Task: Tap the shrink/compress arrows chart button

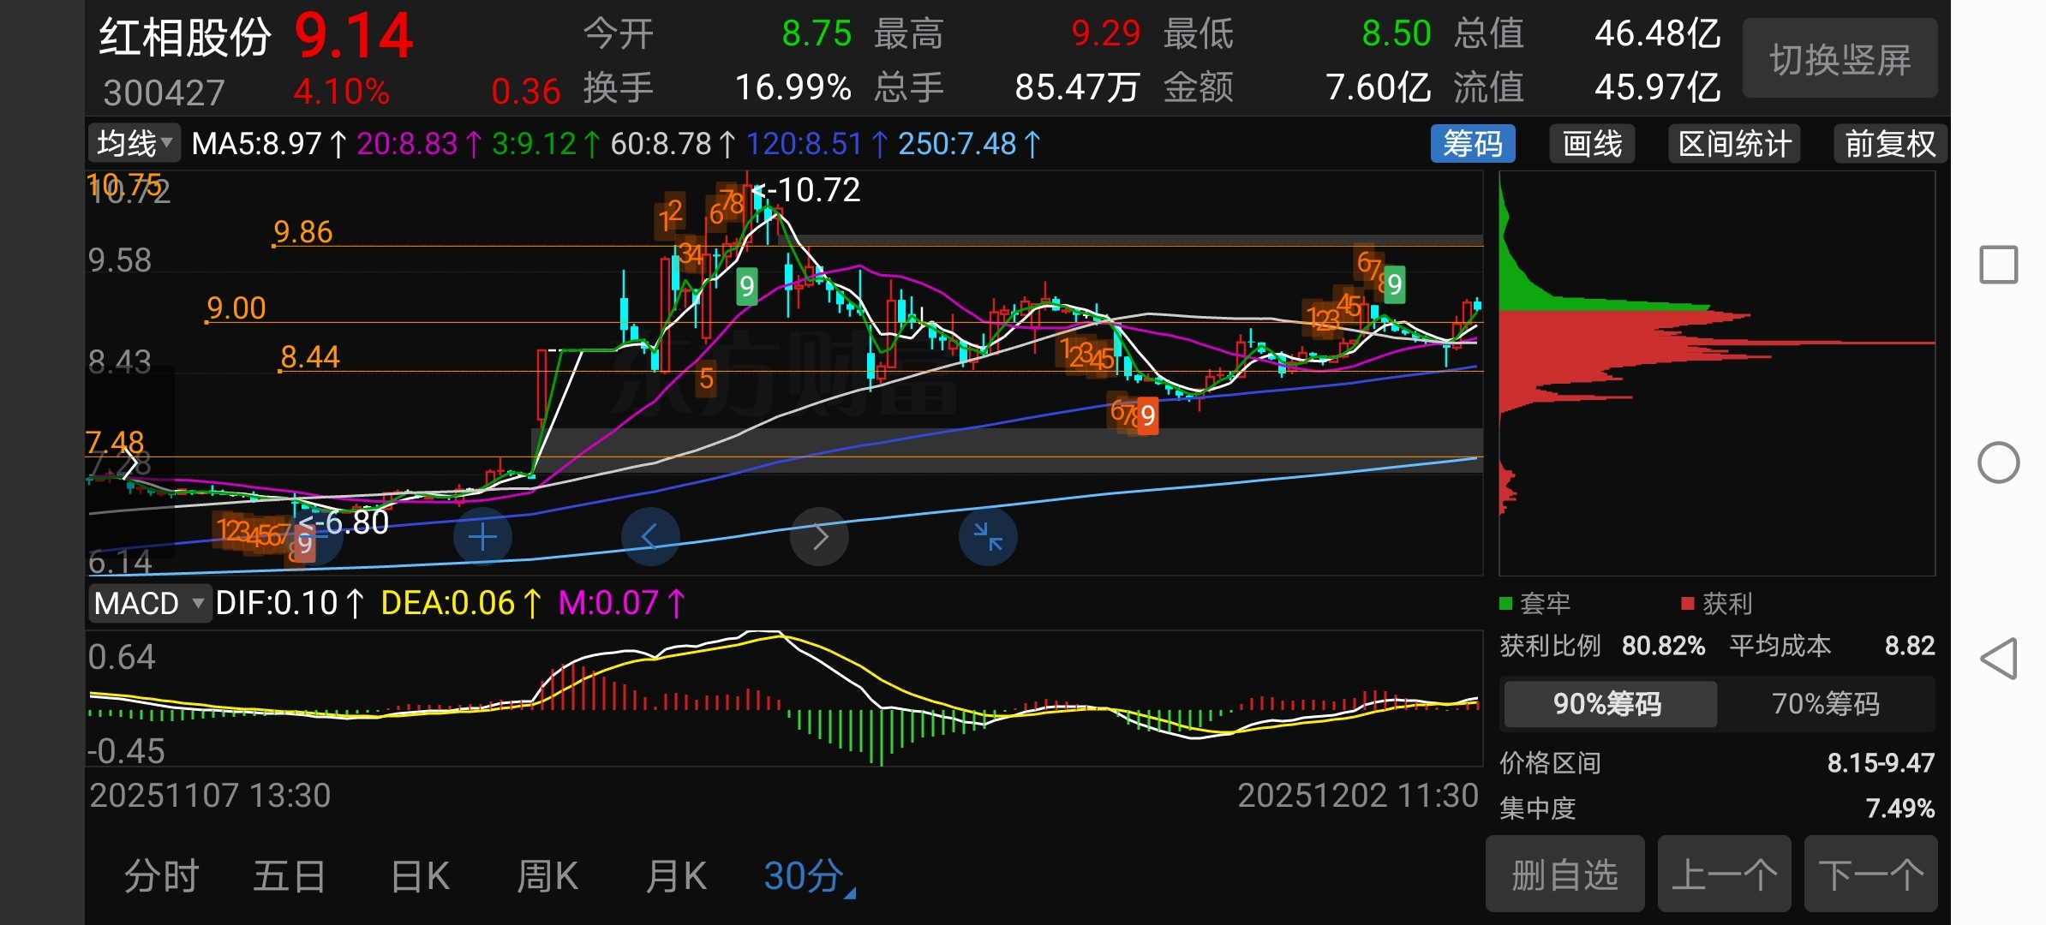Action: (x=988, y=537)
